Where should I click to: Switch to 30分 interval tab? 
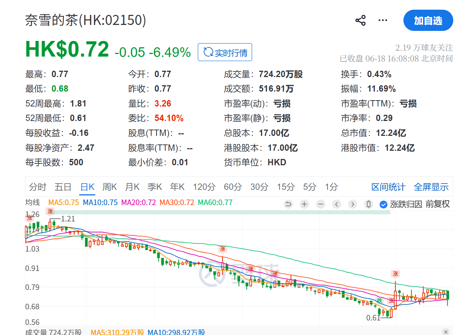click(x=259, y=187)
